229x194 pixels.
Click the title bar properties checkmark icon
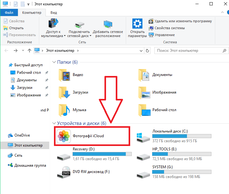tap(16, 4)
